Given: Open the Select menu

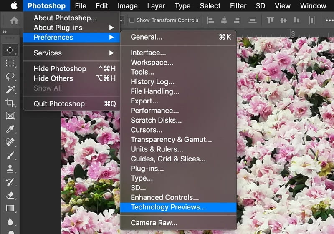Looking at the screenshot, I should 210,6.
